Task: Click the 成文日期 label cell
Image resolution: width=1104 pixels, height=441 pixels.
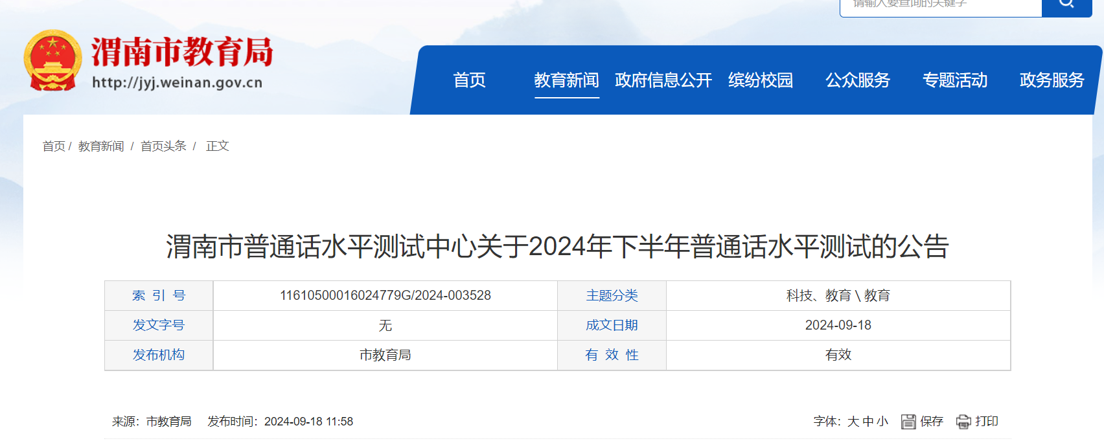Action: pos(612,326)
